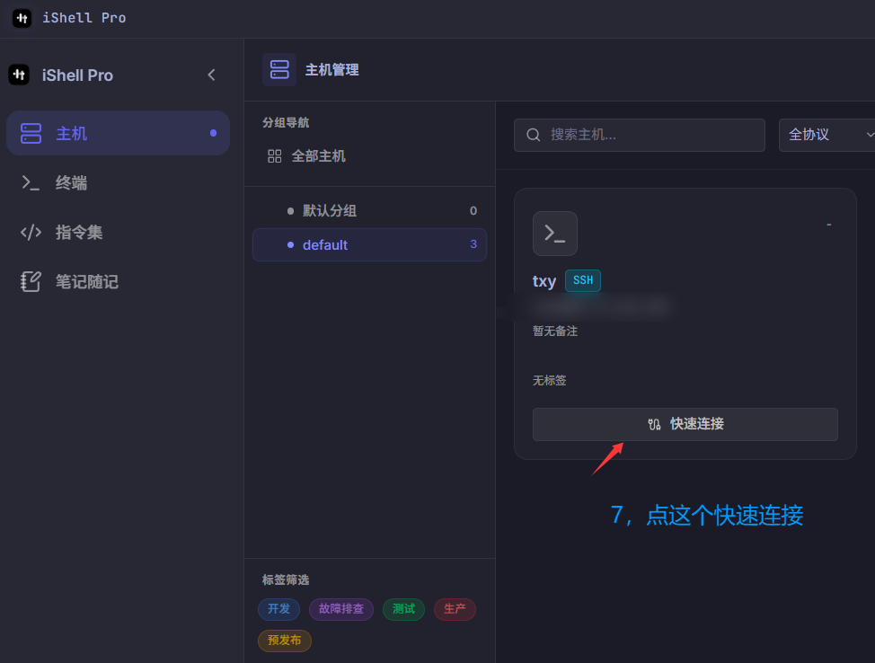Image resolution: width=875 pixels, height=663 pixels.
Task: Click the 标签筛选 label
Action: coord(286,579)
